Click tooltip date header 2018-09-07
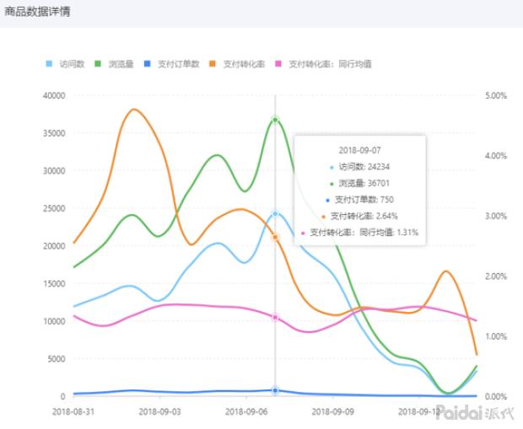The image size is (523, 429). click(x=360, y=149)
